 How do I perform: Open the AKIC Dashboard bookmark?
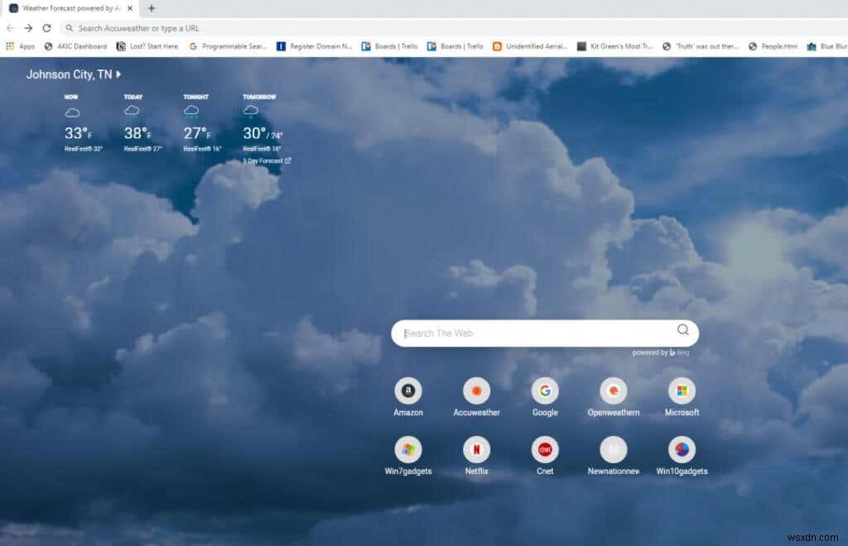pyautogui.click(x=77, y=46)
